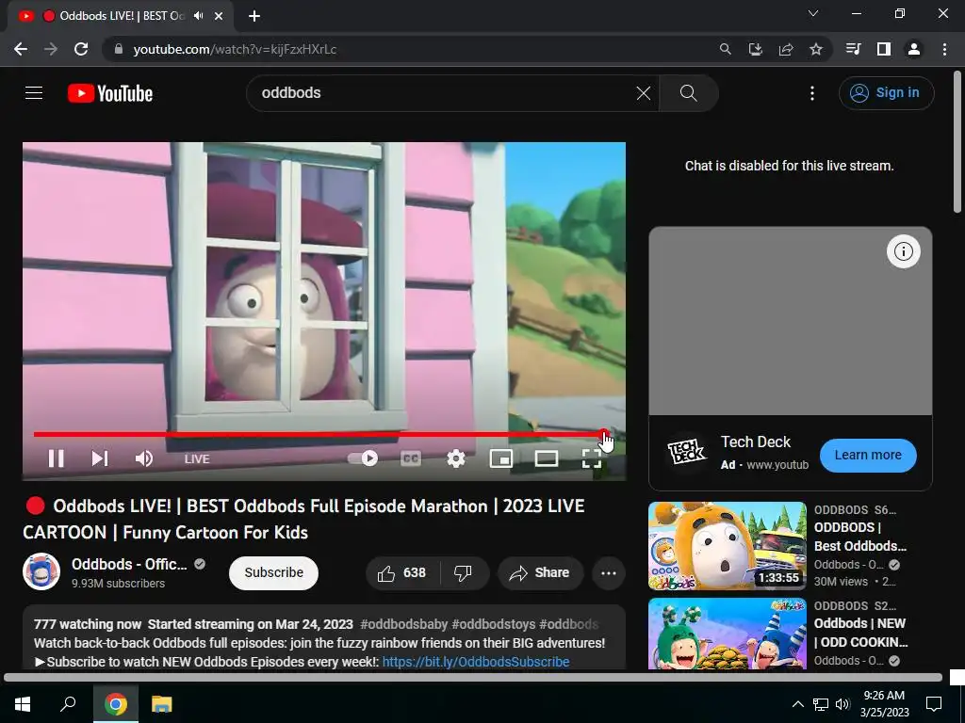Pause the live video
965x723 pixels.
[56, 458]
